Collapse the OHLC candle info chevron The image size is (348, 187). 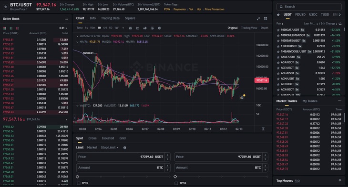(77, 36)
